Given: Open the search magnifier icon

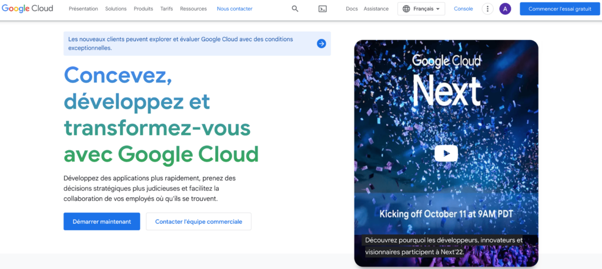Looking at the screenshot, I should click(x=295, y=9).
